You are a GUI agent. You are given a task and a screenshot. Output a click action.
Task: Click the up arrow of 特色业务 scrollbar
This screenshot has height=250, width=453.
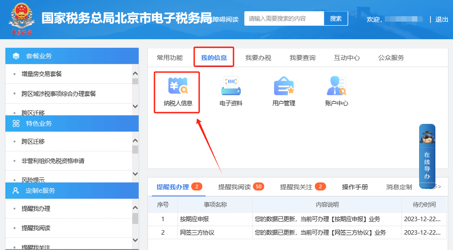[x=135, y=141]
